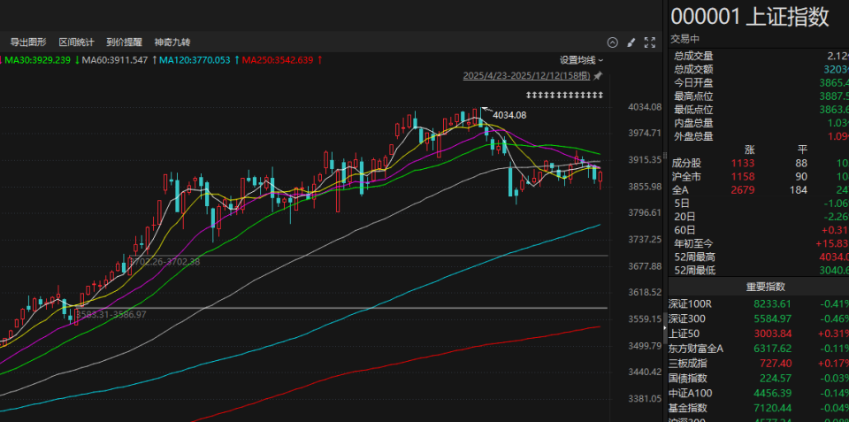Screen dimensions: 849x422
Task: Click the 导出图形 button
Action: 28,42
